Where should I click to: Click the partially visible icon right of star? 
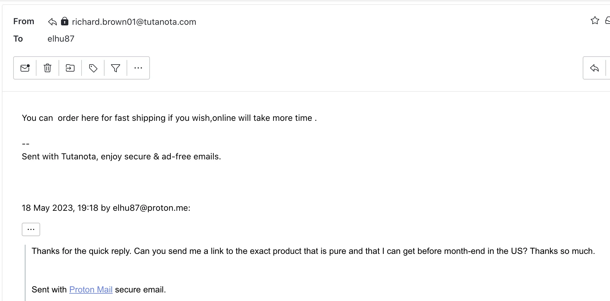(607, 20)
